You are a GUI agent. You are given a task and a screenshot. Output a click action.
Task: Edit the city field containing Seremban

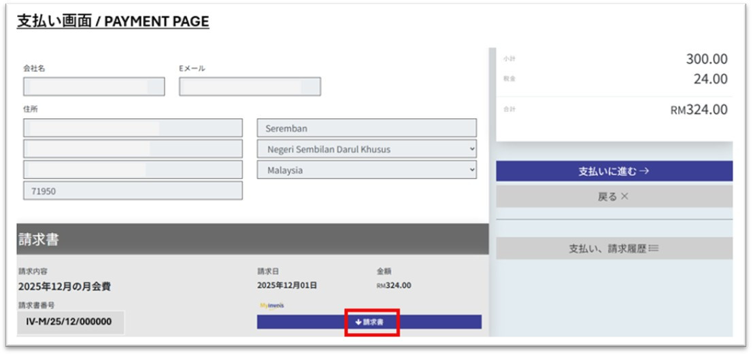tap(367, 128)
